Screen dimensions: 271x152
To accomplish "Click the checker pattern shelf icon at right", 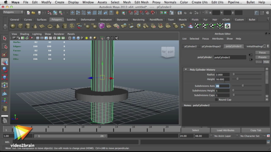I will click(x=227, y=26).
